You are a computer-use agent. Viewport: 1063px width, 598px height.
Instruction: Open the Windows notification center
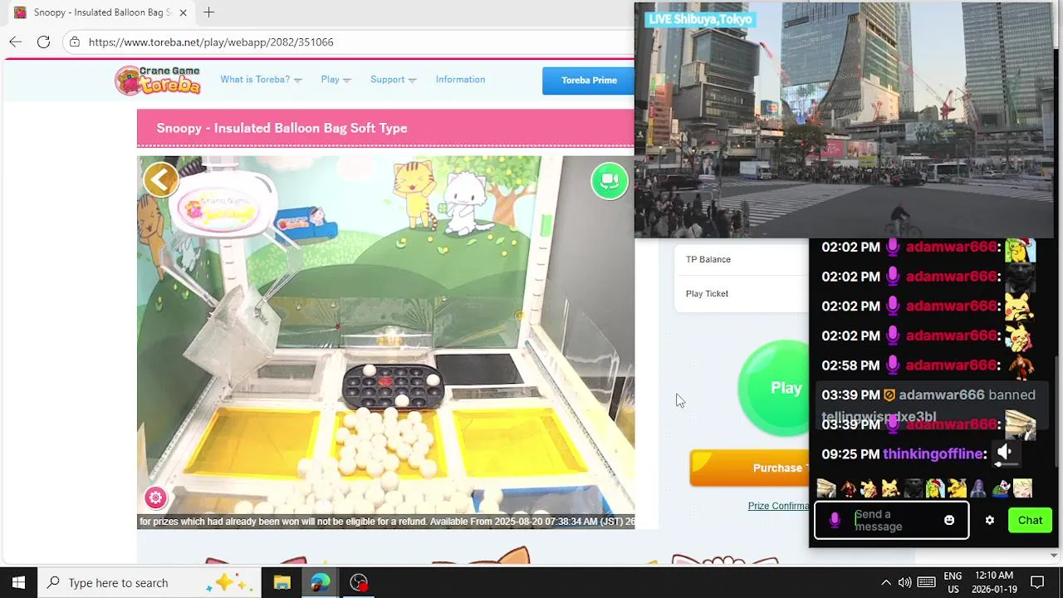click(1037, 582)
